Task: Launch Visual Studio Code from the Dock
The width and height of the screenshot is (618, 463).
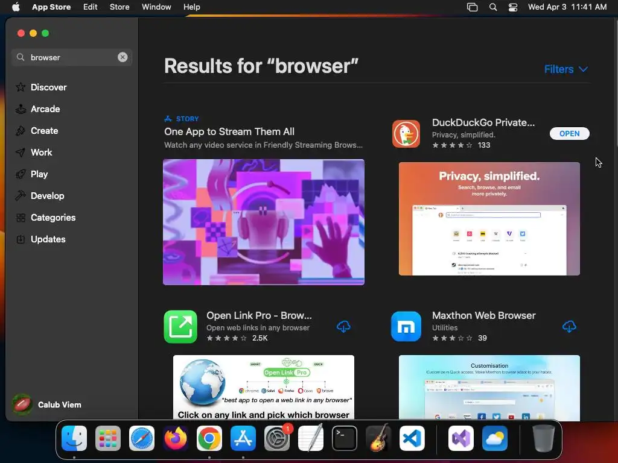Action: coord(412,438)
